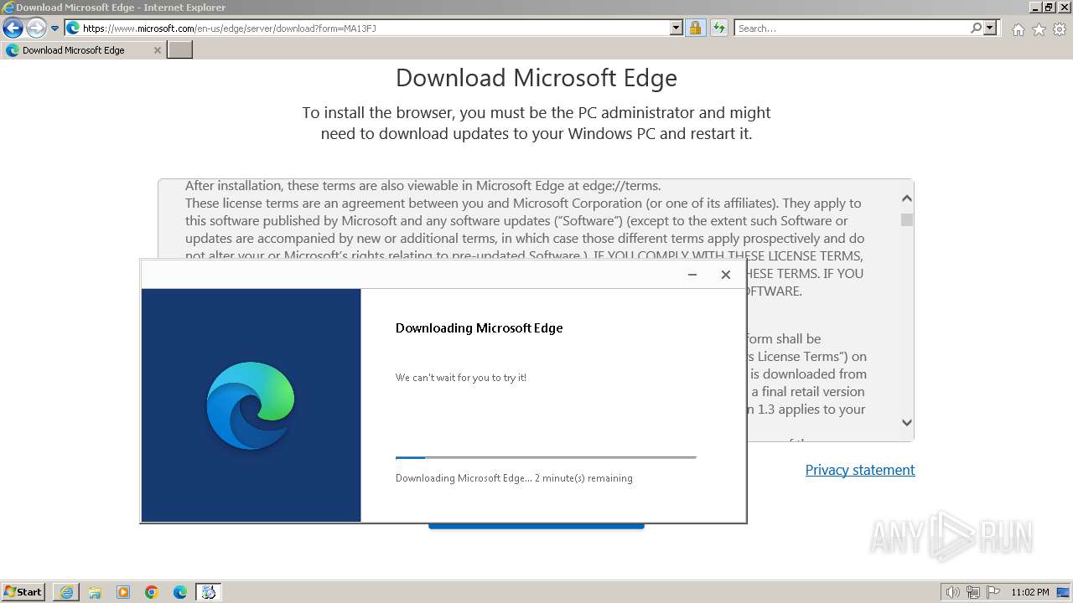1073x603 pixels.
Task: Open a new blank tab
Action: pos(180,50)
